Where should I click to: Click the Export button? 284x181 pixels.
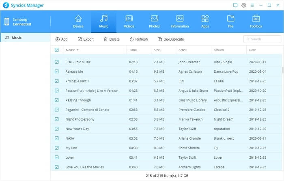[86, 39]
